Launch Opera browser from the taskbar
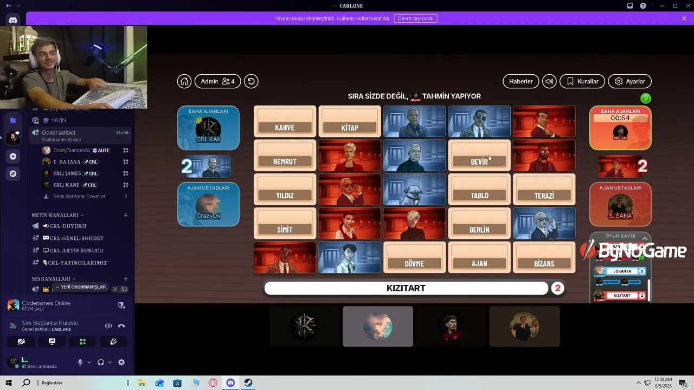Screen dimensions: 694x390 coord(213,383)
